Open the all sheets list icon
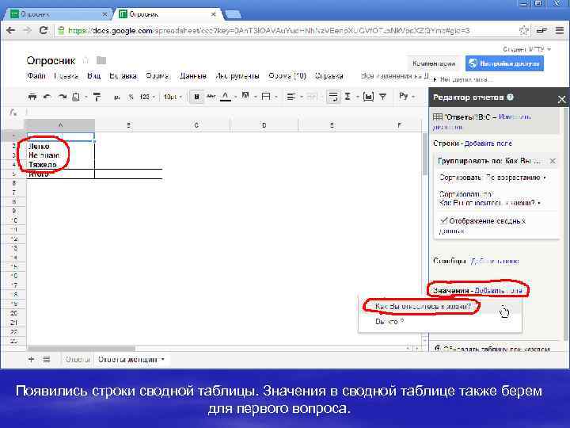Viewport: 570px width, 428px height. coord(47,359)
